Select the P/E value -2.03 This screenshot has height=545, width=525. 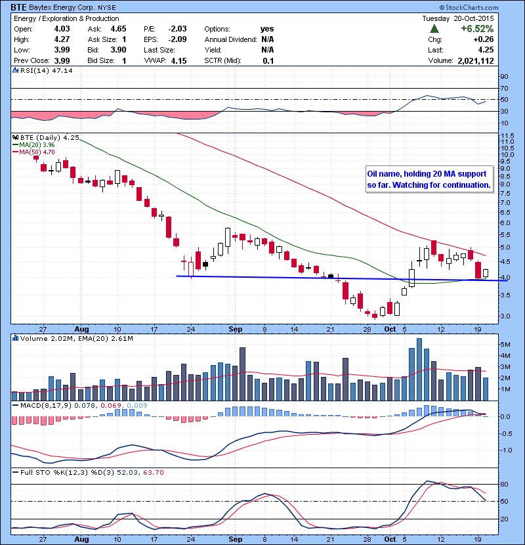[x=178, y=29]
